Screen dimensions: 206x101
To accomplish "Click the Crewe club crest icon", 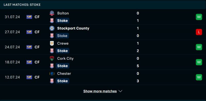I will pos(52,43).
